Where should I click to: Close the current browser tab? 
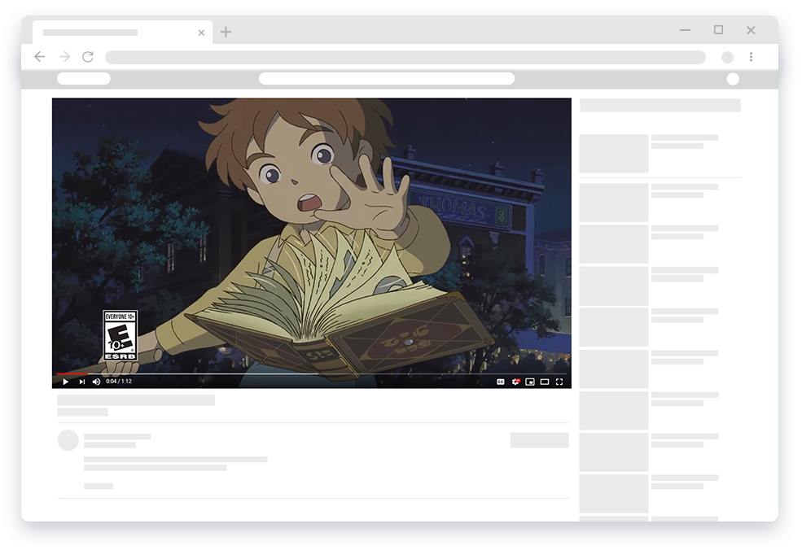click(202, 33)
